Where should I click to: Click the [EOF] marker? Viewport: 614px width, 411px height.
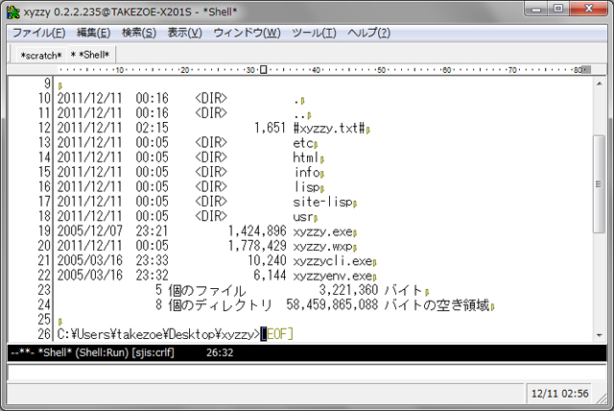278,334
